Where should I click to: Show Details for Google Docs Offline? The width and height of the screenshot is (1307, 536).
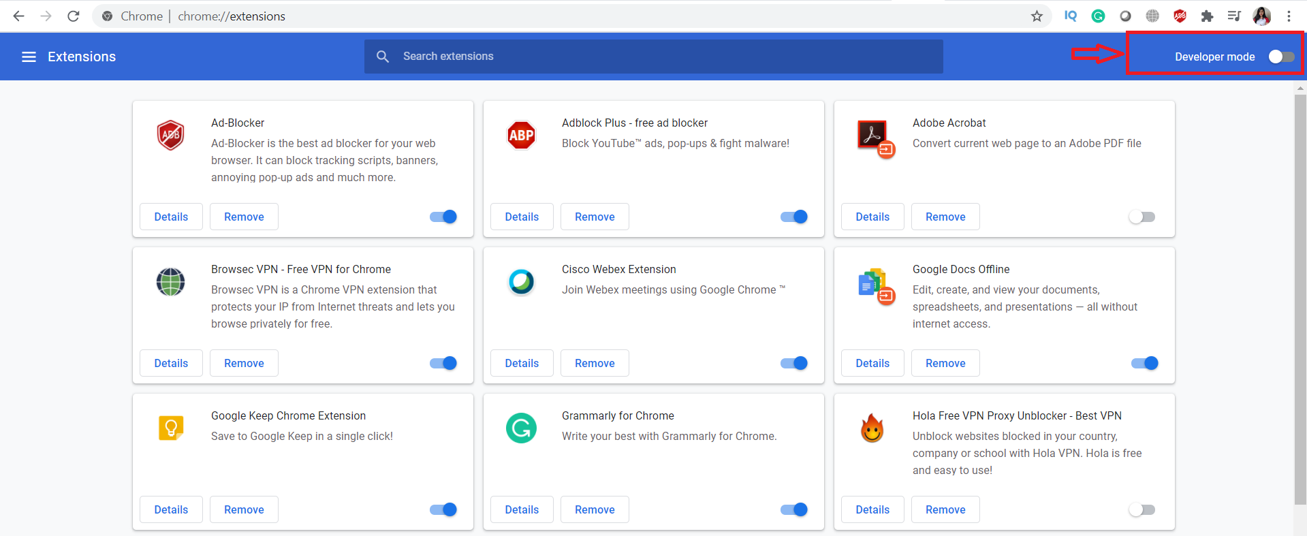[872, 363]
